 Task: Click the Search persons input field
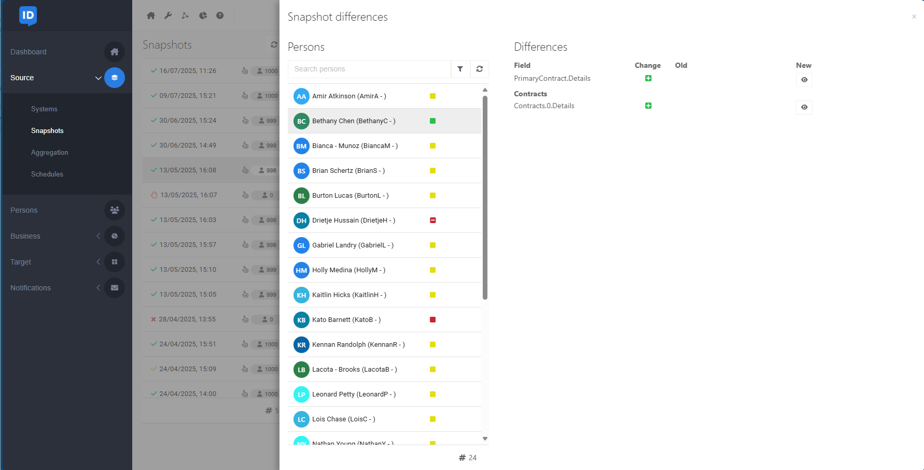pyautogui.click(x=369, y=69)
